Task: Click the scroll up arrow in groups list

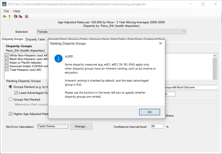Action: (x=214, y=56)
